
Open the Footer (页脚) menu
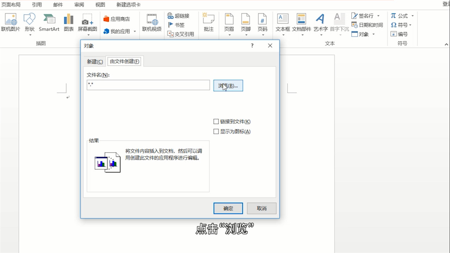(x=246, y=22)
